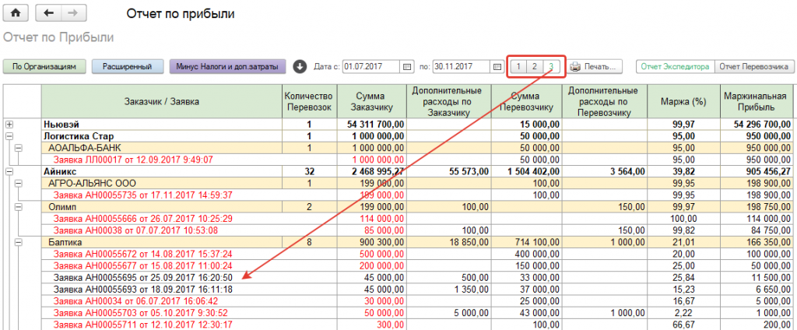Click the 166 350,00 profit cell

pyautogui.click(x=756, y=243)
